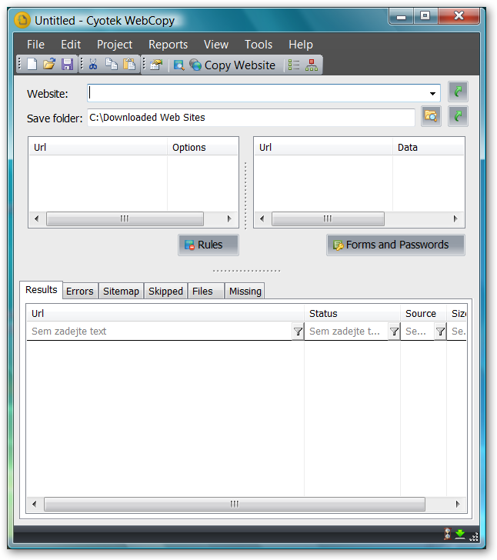Image resolution: width=497 pixels, height=560 pixels.
Task: Click the rules list horizontal scrollbar thumb
Action: tap(125, 218)
